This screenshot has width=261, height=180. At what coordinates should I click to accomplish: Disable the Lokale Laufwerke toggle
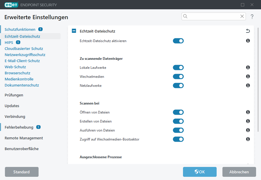click(178, 67)
